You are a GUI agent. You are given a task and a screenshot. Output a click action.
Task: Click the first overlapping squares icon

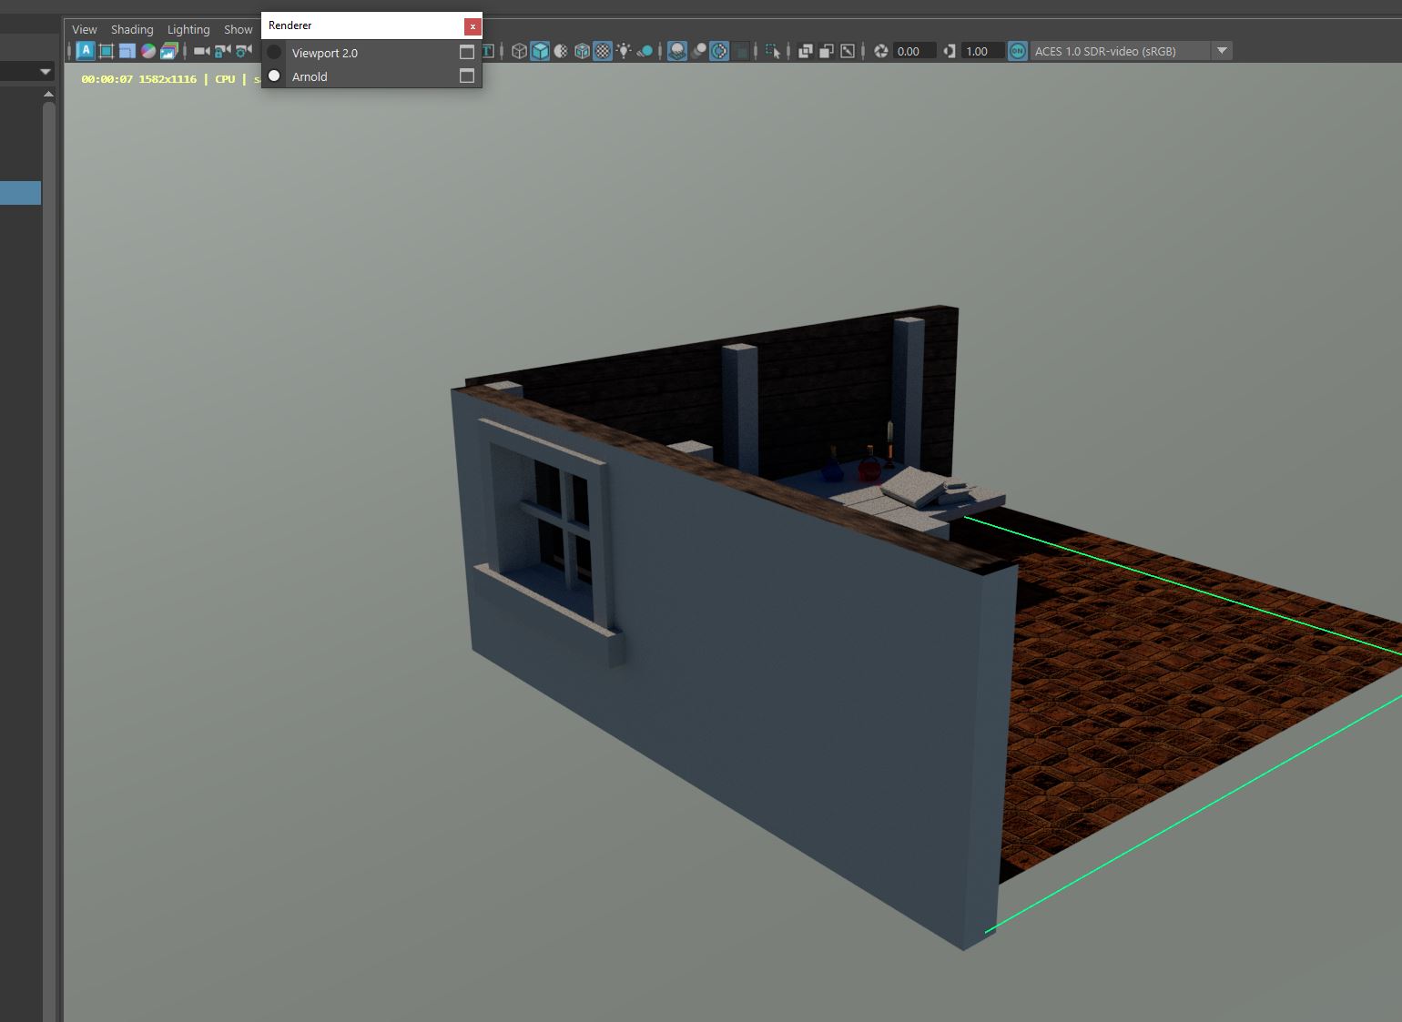point(805,51)
